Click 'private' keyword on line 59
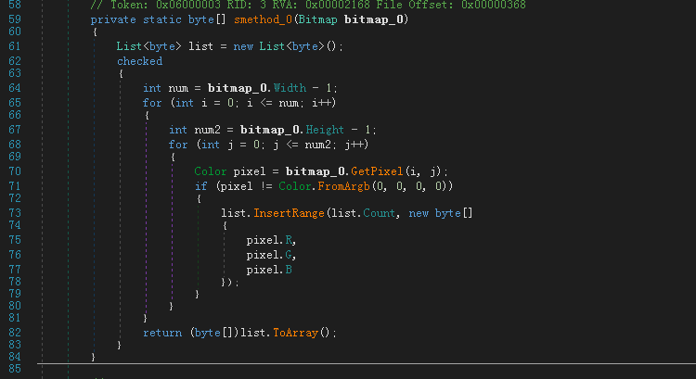The height and width of the screenshot is (379, 696). (x=113, y=19)
